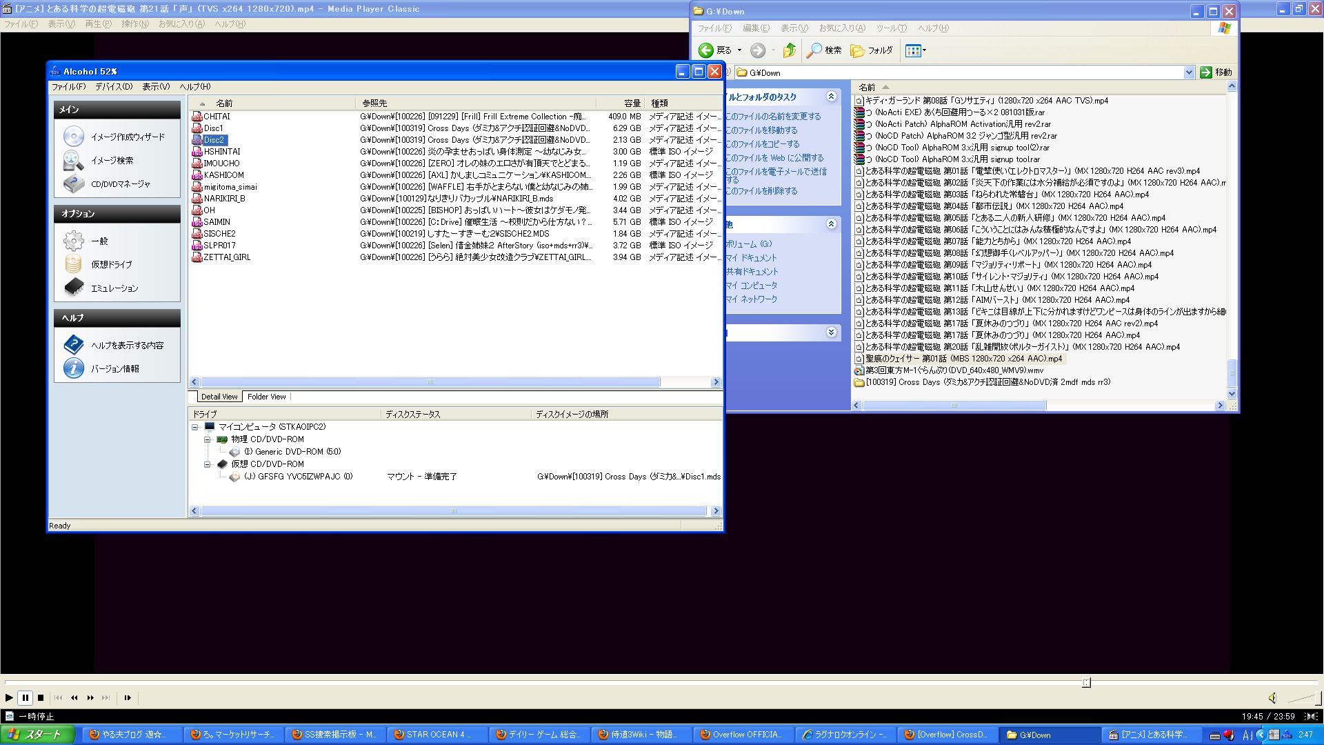Collapse My Computer (マイコンピュータ) tree node
The image size is (1324, 745).
(195, 427)
